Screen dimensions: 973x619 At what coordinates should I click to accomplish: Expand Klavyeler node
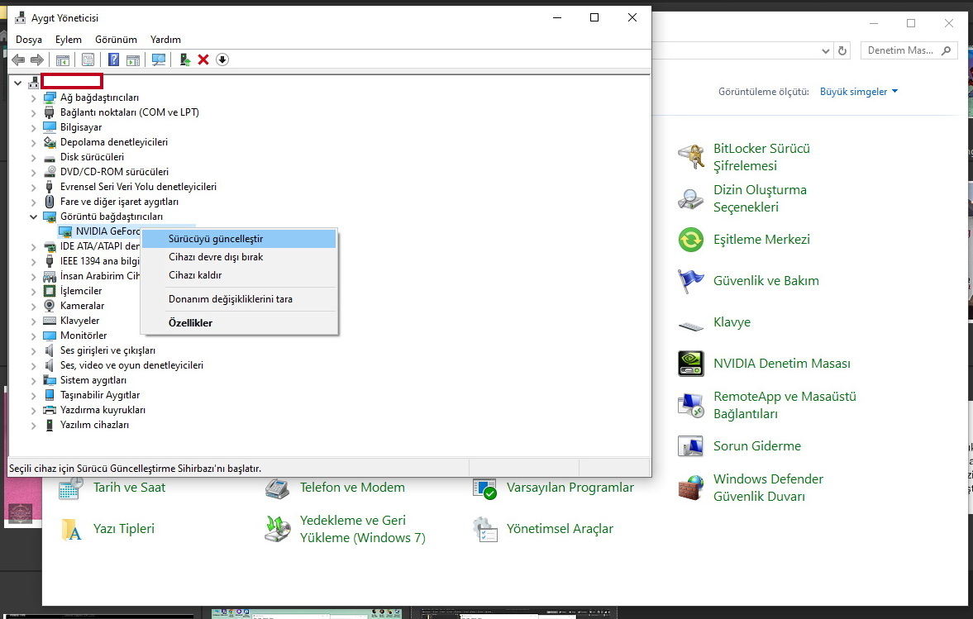pyautogui.click(x=34, y=321)
